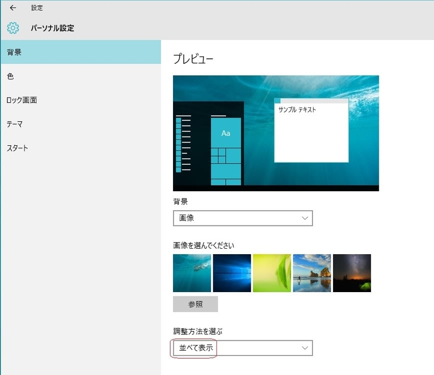Click the desktop preview image
Image resolution: width=434 pixels, height=375 pixels.
tap(276, 133)
